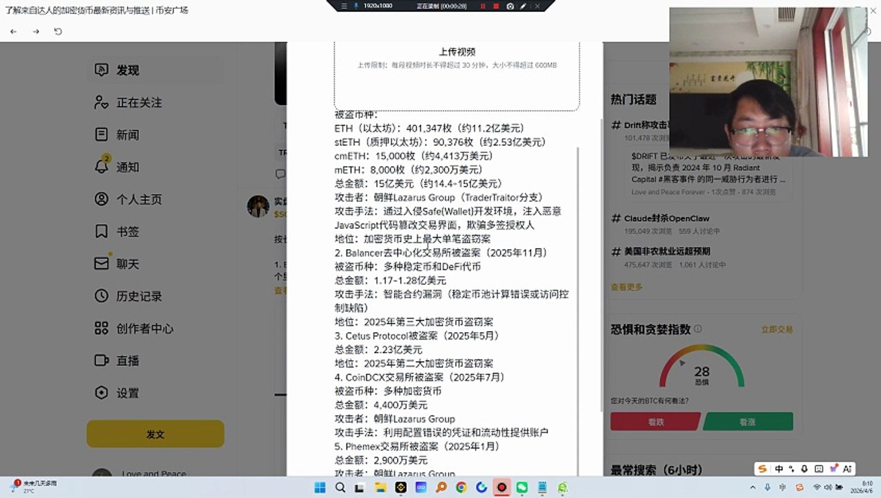Open the recorder pen annotation tool
Viewport: 881px width, 498px height.
523,6
